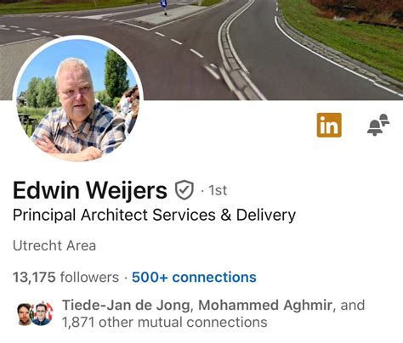Click the blue traffic sign in cover photo
Image resolution: width=403 pixels, height=343 pixels.
163,4
